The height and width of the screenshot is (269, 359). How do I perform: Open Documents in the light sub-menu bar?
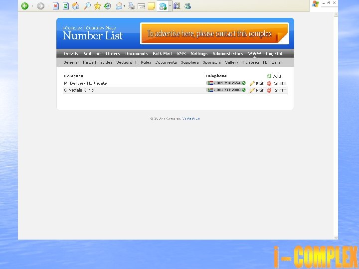click(166, 62)
